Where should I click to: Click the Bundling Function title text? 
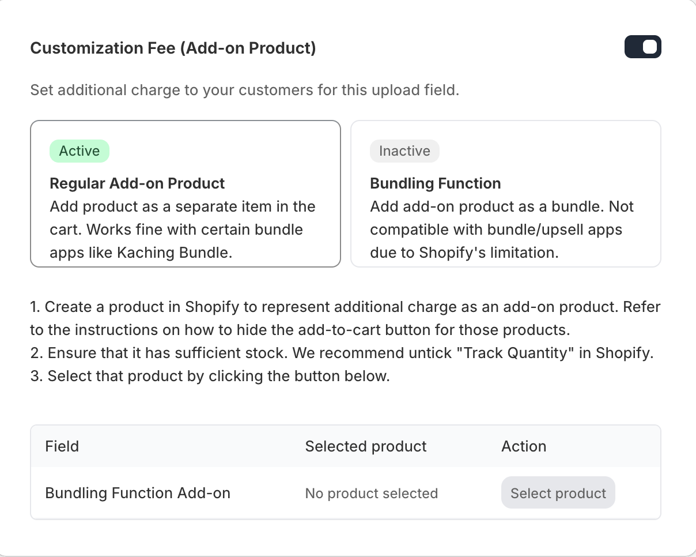point(436,183)
